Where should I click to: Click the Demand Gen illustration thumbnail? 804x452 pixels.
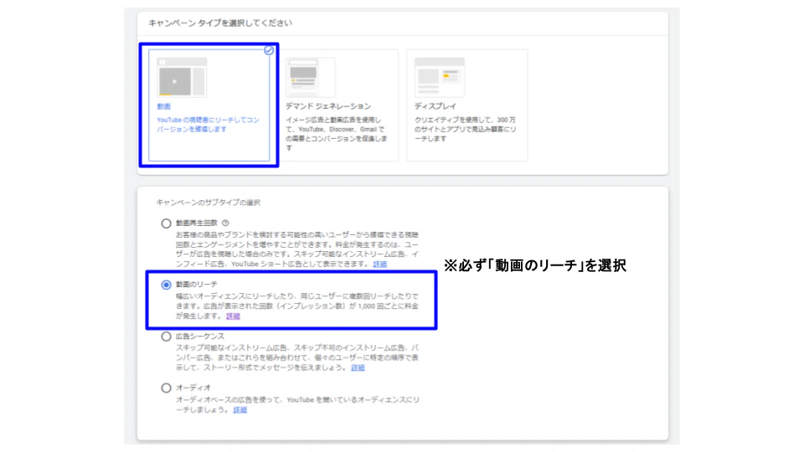[x=310, y=77]
